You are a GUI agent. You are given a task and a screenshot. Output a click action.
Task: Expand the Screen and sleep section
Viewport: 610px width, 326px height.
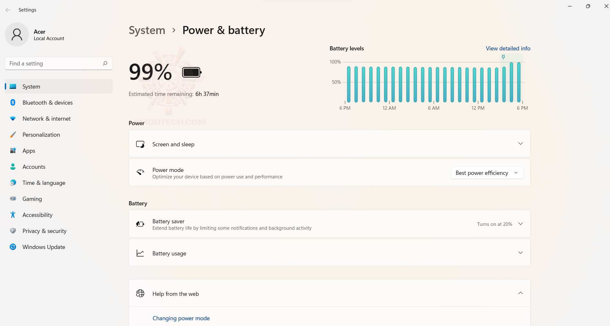pyautogui.click(x=520, y=143)
